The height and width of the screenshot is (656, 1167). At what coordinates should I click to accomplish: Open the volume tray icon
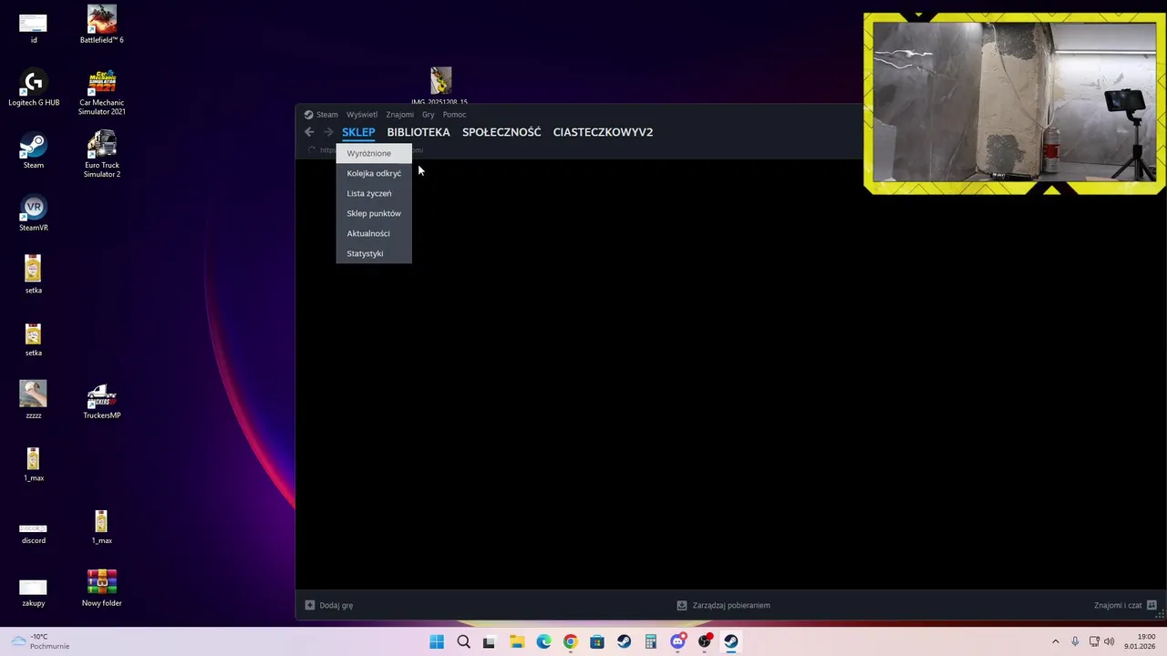click(x=1110, y=641)
